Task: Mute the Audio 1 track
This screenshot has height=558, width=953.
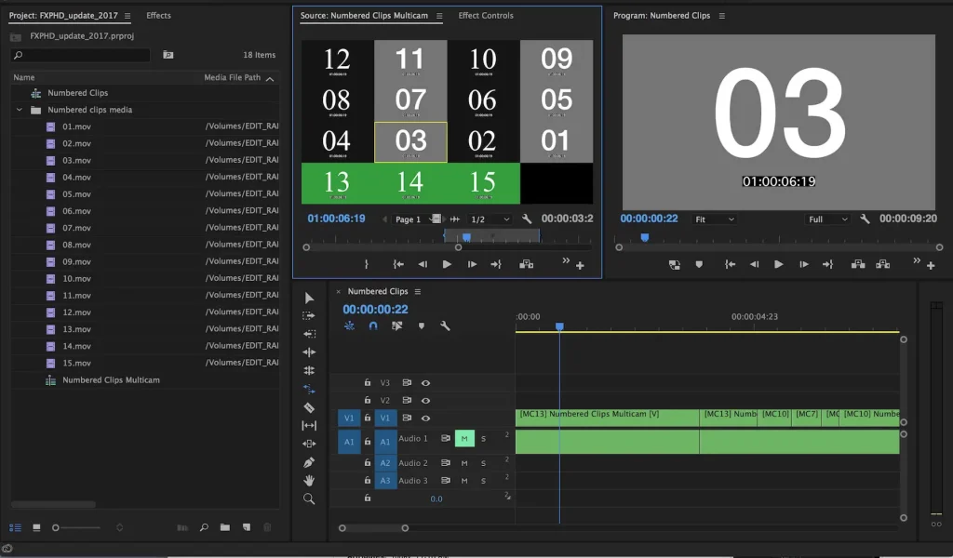Action: click(x=465, y=439)
